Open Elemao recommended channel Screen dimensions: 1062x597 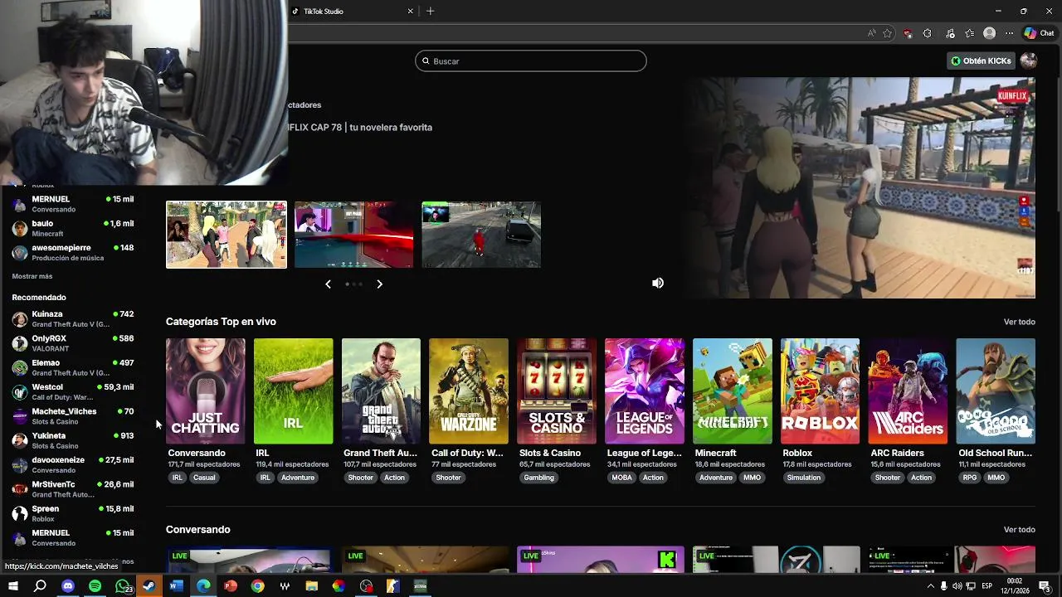pyautogui.click(x=73, y=367)
